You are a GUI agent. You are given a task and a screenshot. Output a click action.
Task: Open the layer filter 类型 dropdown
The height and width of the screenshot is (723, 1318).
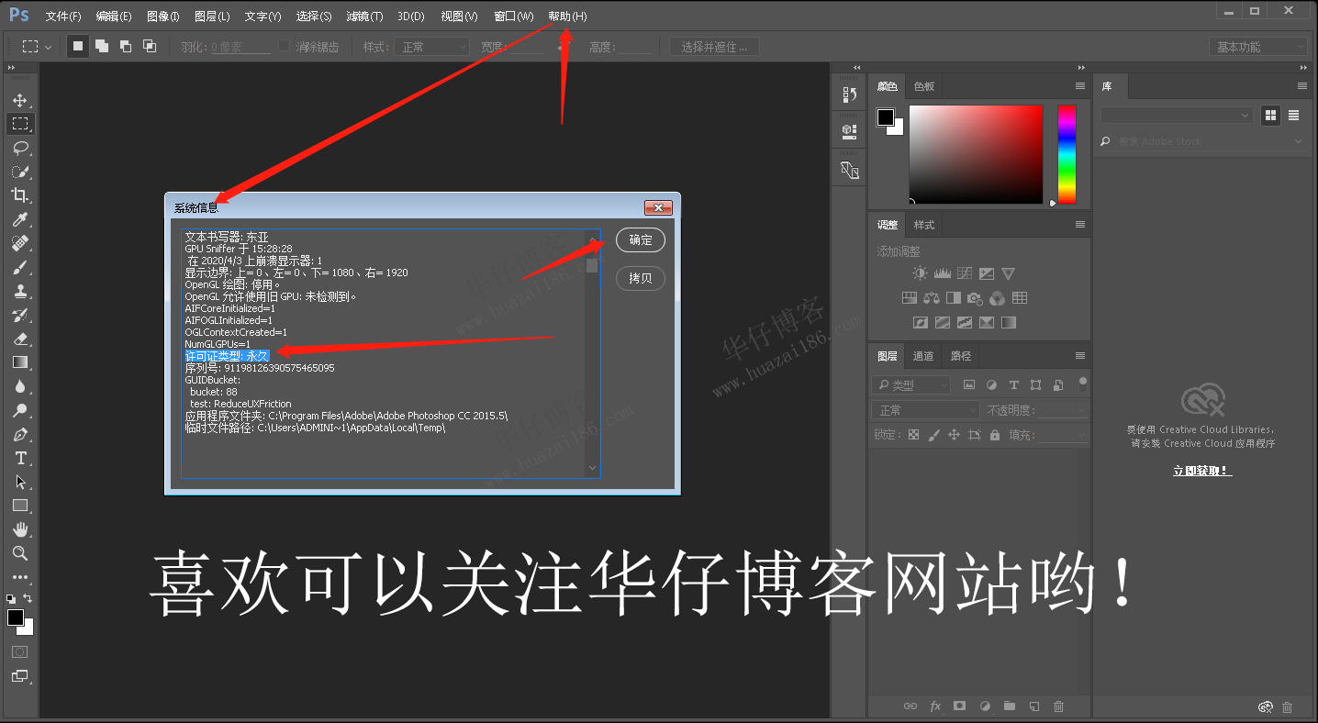click(910, 385)
